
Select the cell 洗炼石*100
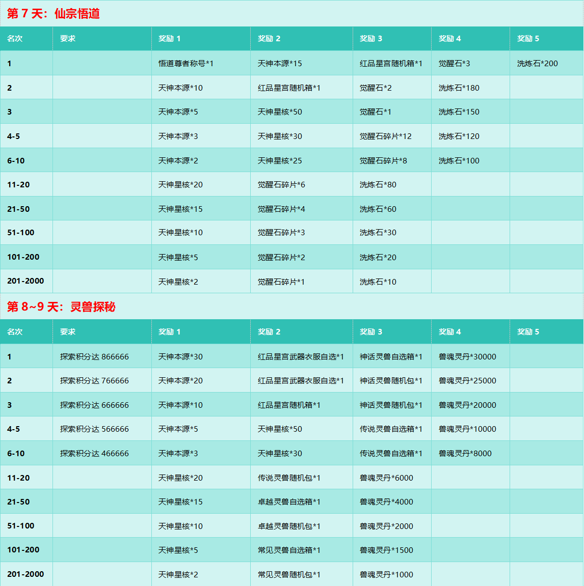point(470,160)
